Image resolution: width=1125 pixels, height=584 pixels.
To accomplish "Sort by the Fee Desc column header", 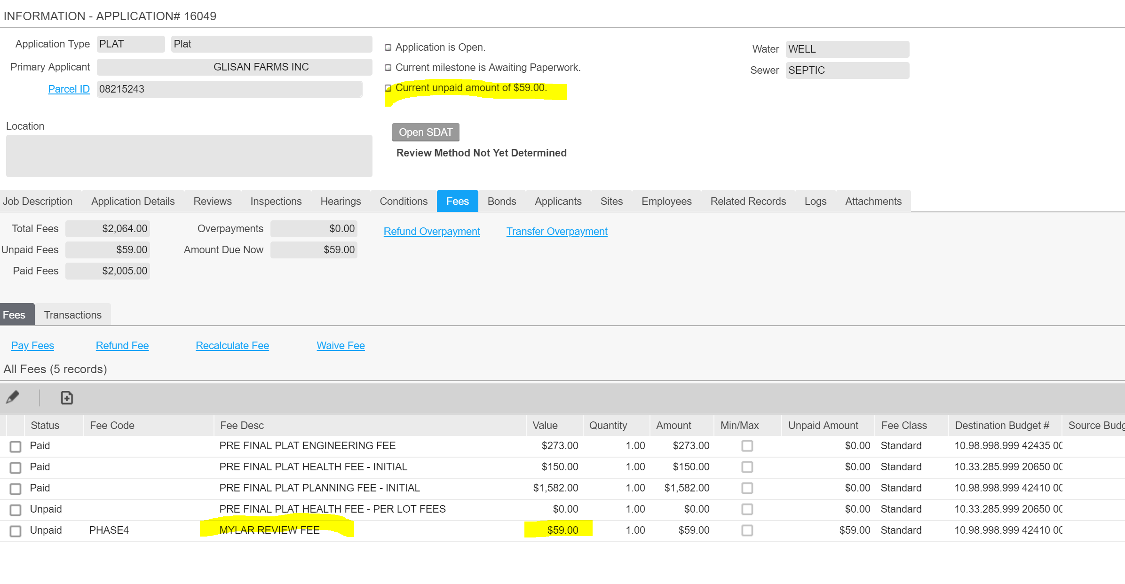I will 242,425.
